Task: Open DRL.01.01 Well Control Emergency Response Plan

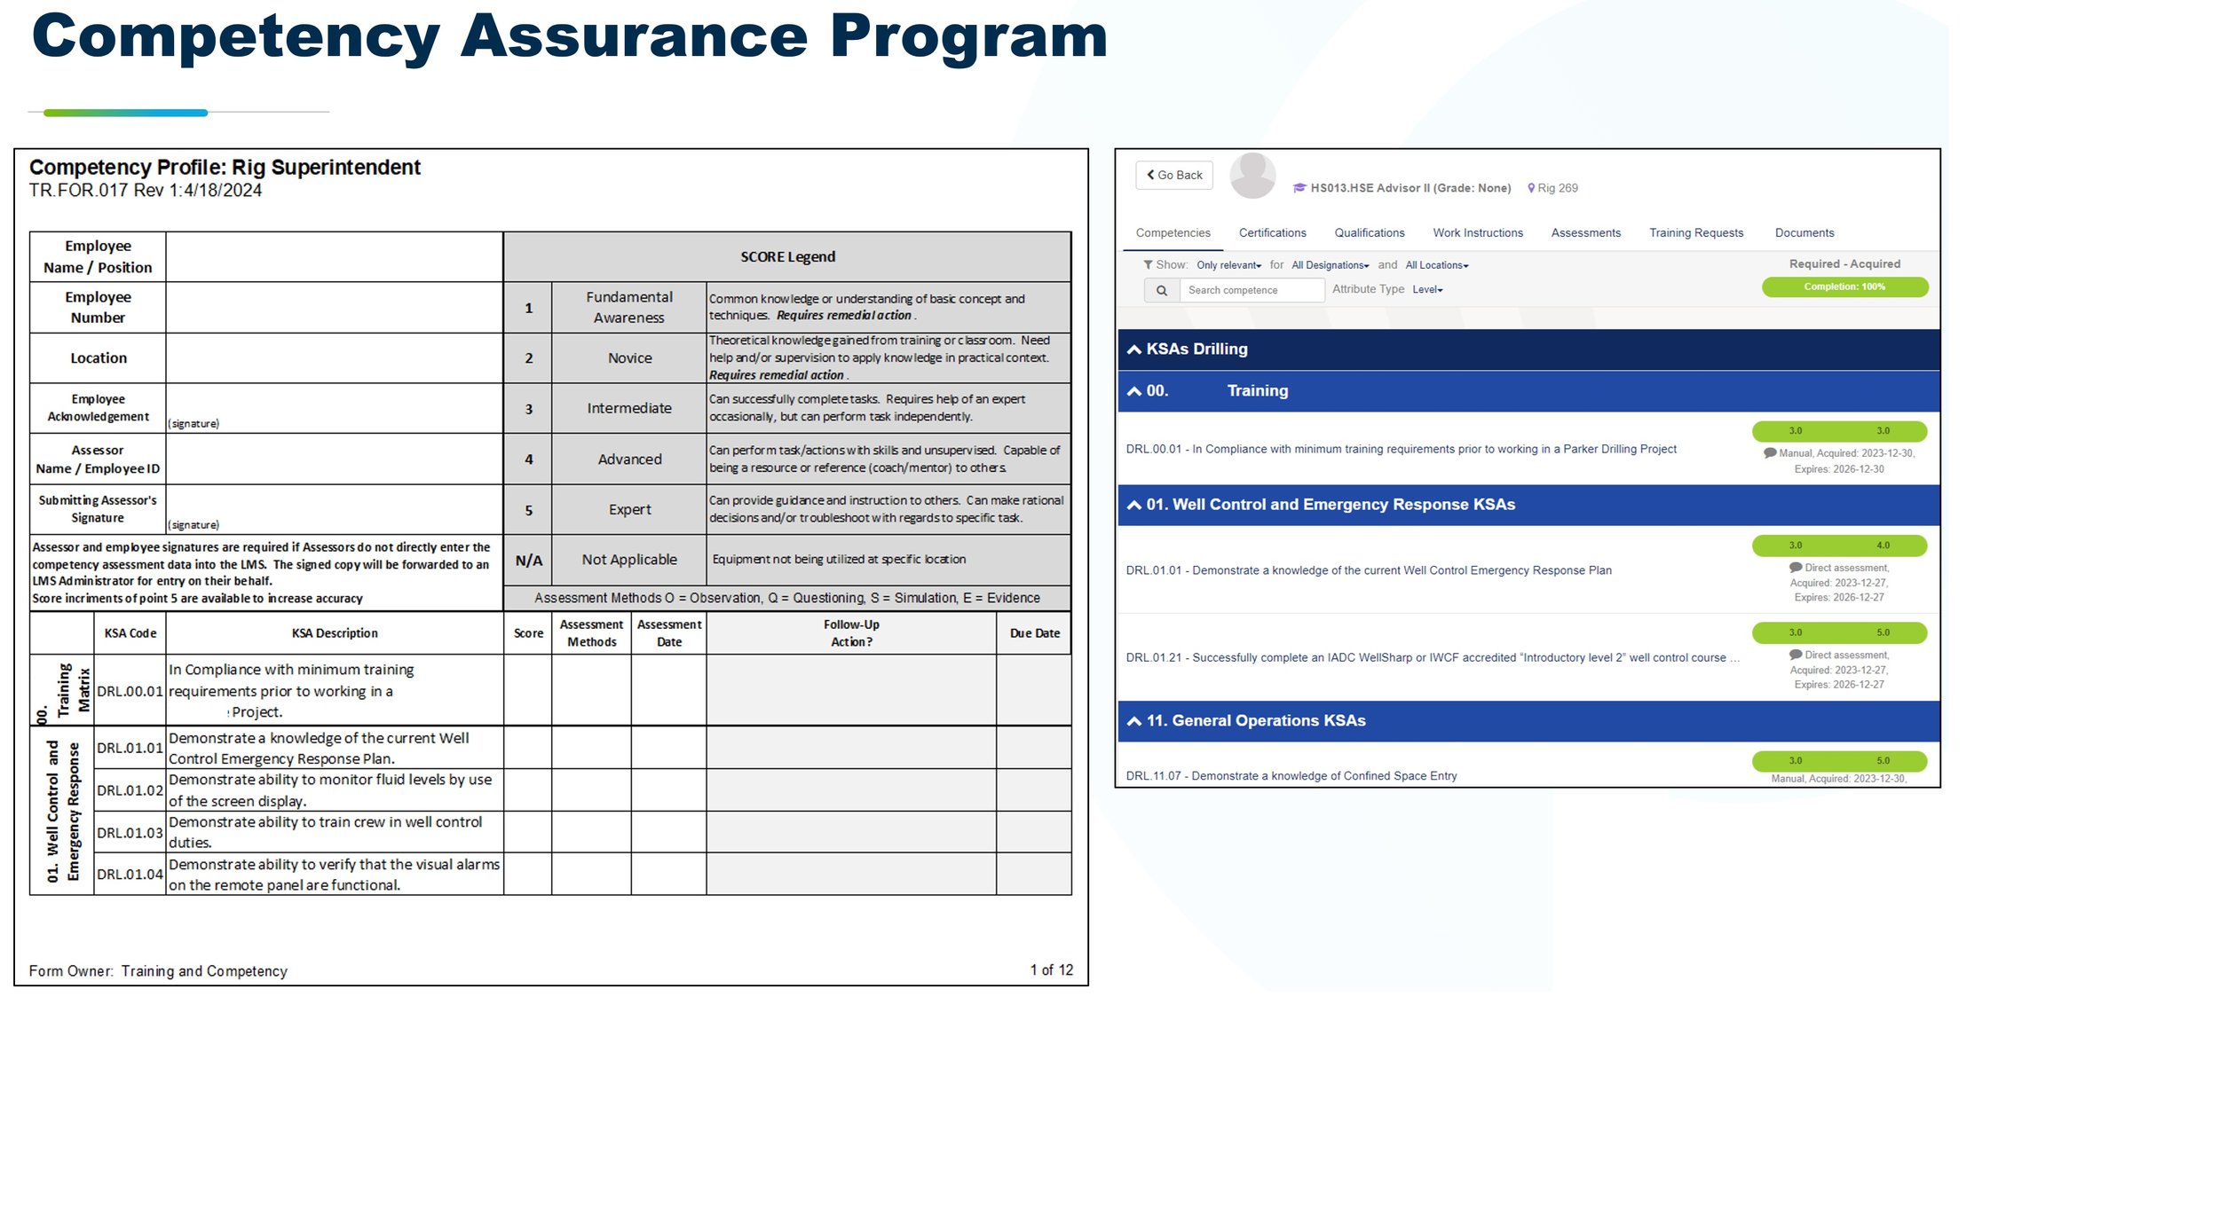Action: click(1368, 570)
